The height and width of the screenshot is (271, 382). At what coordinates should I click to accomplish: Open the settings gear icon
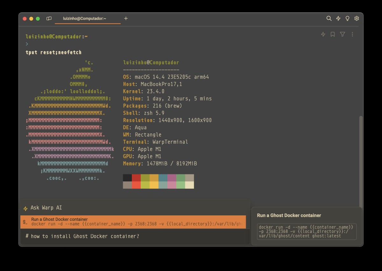tap(357, 18)
